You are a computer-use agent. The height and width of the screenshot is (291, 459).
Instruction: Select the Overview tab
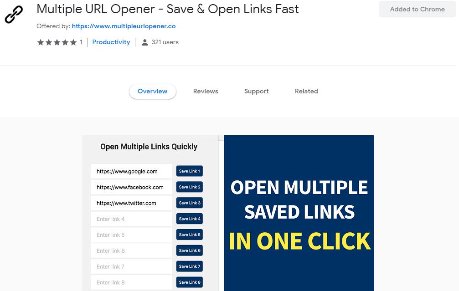[153, 91]
